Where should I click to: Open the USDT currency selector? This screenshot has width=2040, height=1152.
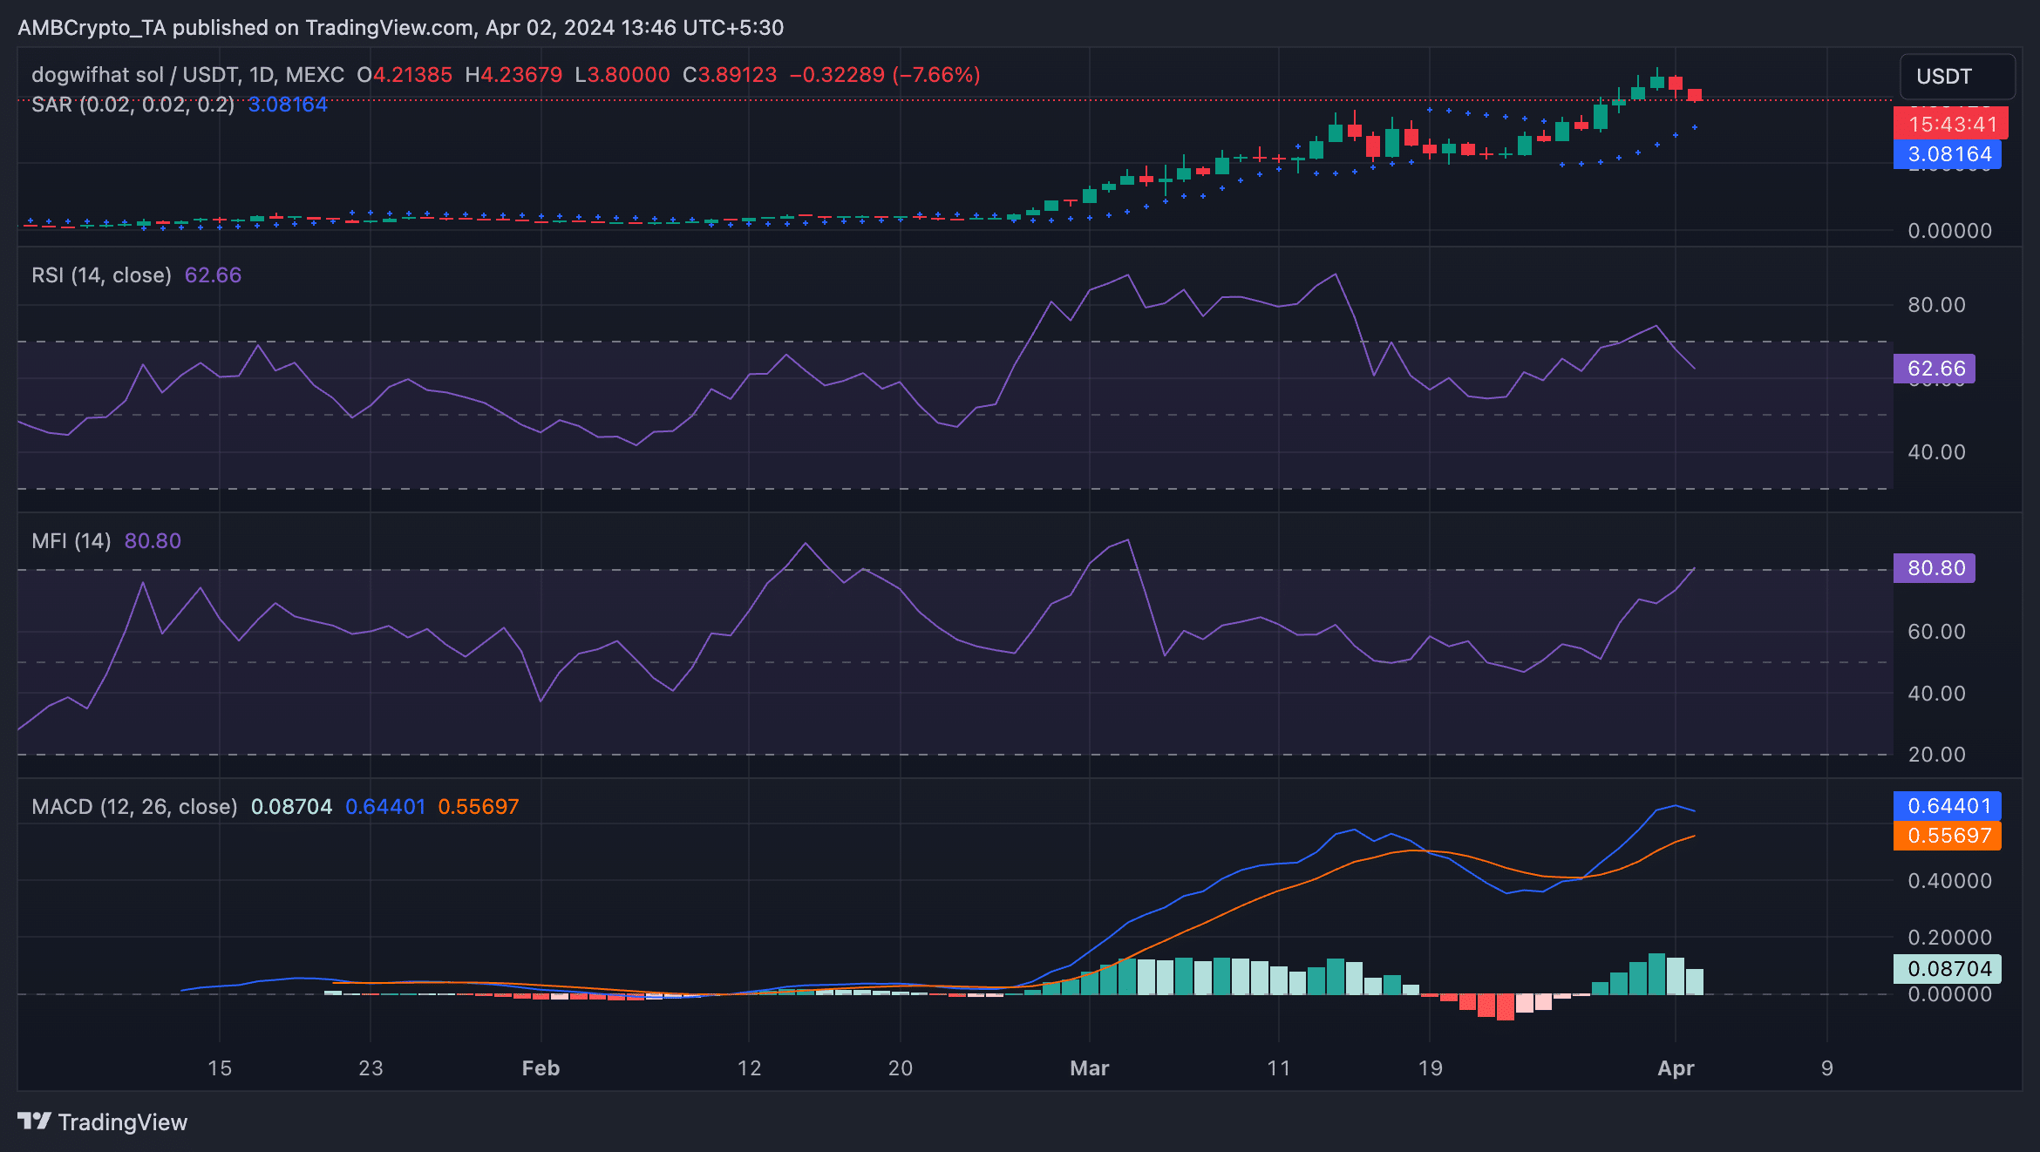(1957, 77)
